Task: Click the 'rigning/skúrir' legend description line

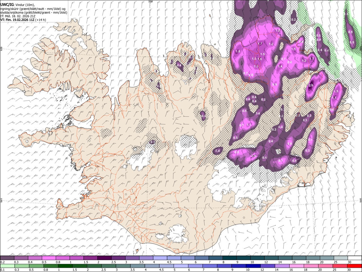Action: pyautogui.click(x=33, y=9)
